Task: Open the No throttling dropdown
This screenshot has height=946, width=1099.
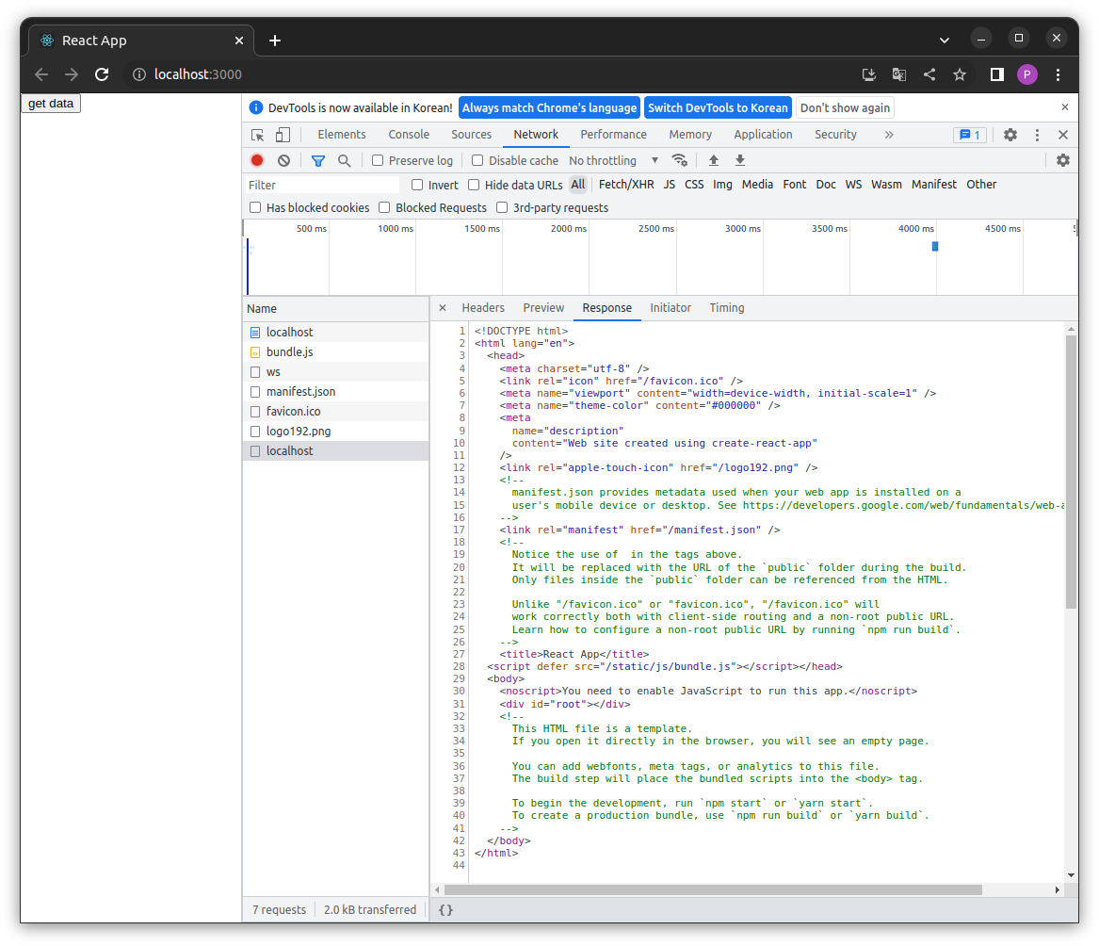Action: [x=613, y=160]
